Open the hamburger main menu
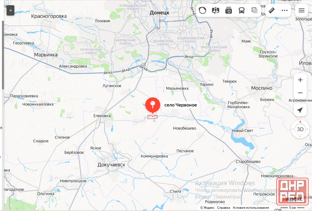This screenshot has width=312, height=211. 302,10
